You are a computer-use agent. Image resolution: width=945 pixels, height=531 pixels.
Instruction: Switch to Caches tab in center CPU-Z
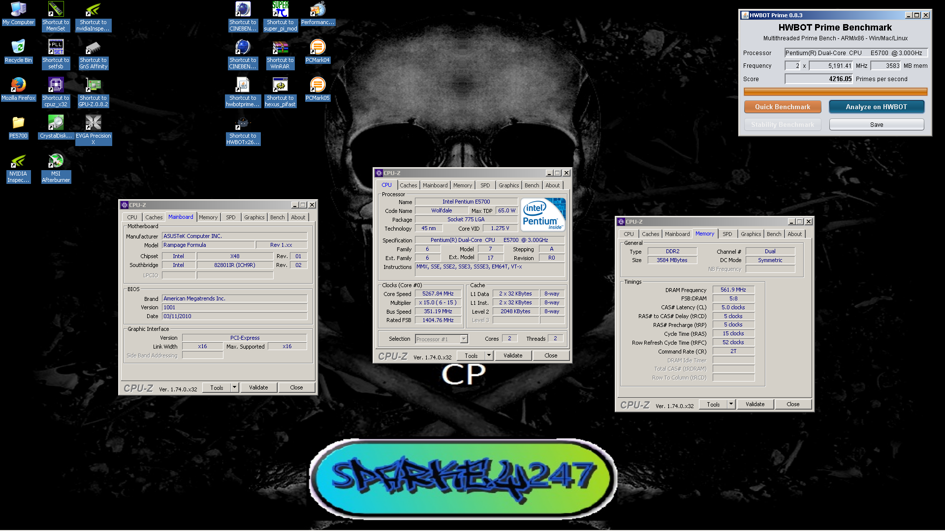[x=408, y=185]
